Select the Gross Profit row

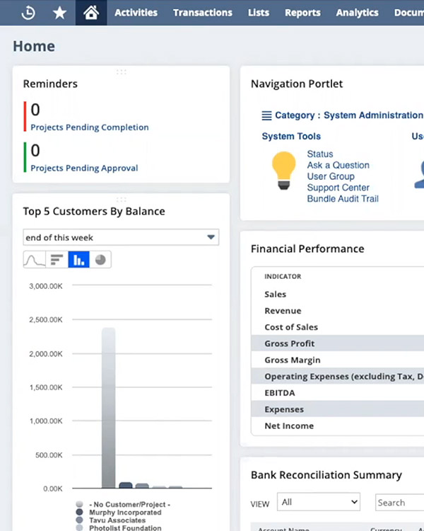338,343
